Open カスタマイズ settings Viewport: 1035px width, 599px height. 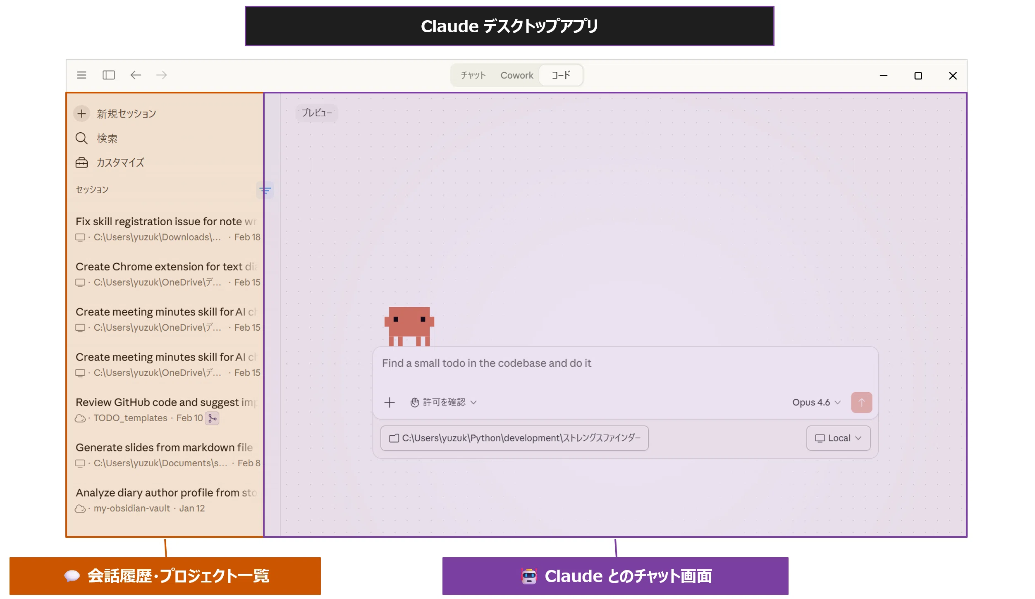[120, 162]
